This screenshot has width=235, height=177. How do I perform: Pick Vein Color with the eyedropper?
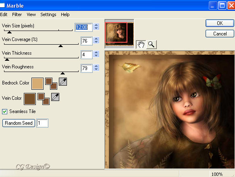coord(55,97)
